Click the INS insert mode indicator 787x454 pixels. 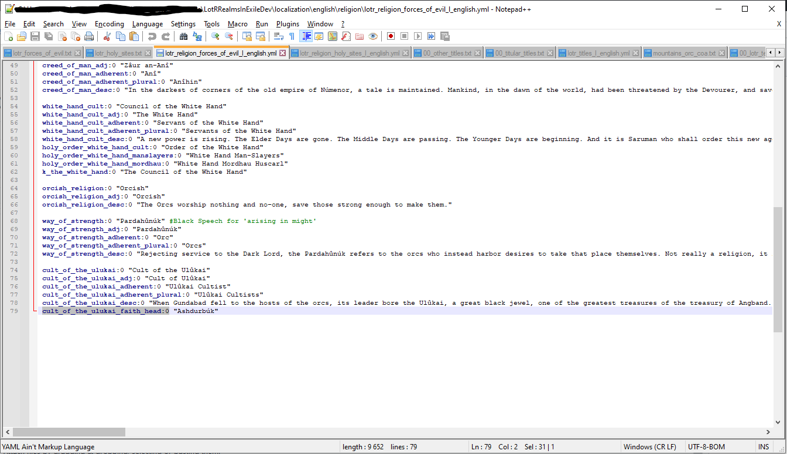click(764, 447)
